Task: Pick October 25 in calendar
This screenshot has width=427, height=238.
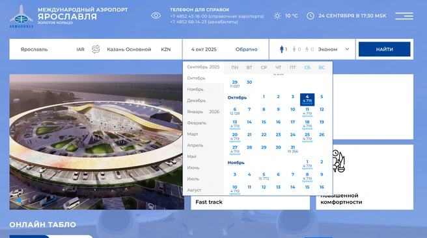Action: click(x=307, y=137)
